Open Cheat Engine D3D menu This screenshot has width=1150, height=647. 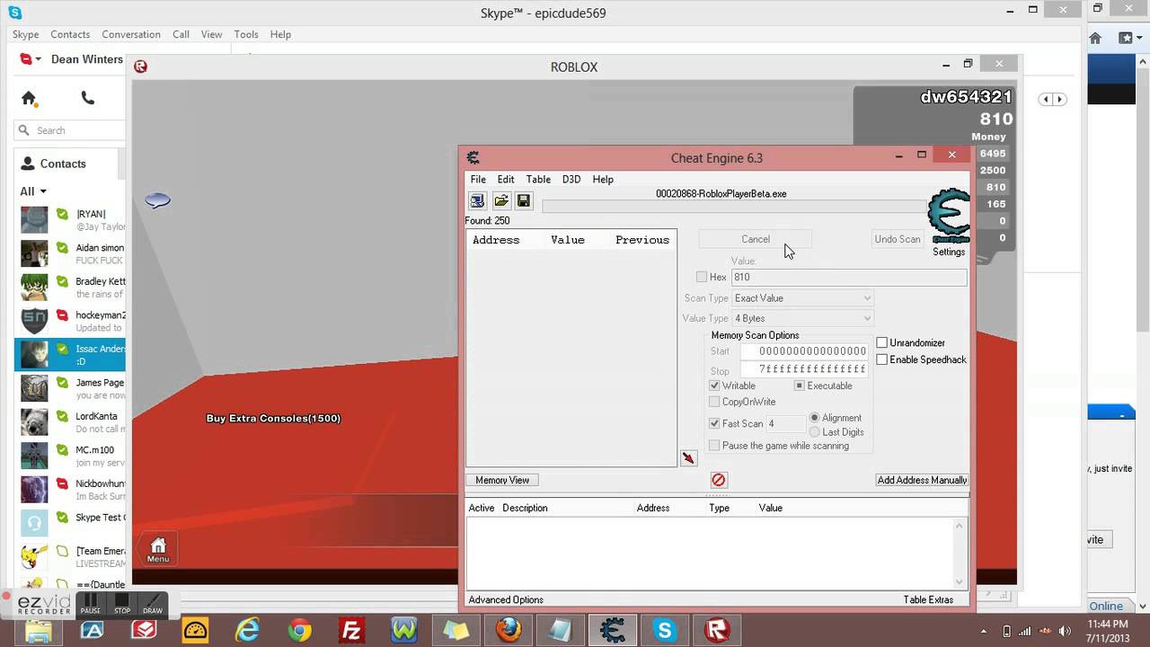[x=571, y=179]
